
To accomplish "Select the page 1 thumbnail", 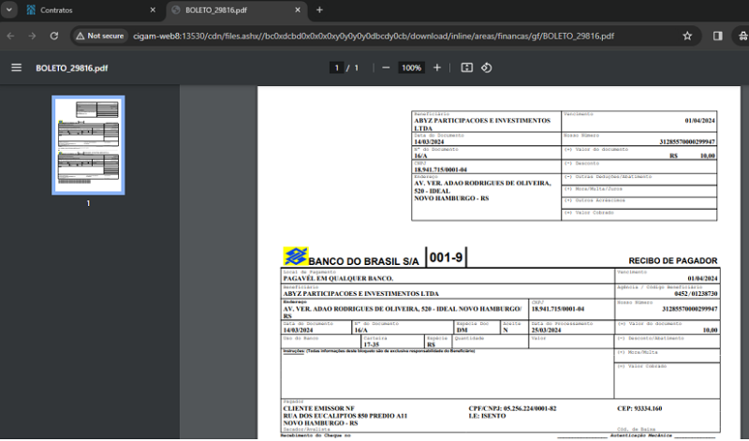I will tap(88, 145).
